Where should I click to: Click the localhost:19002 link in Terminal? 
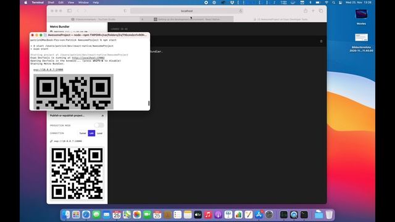[88, 57]
